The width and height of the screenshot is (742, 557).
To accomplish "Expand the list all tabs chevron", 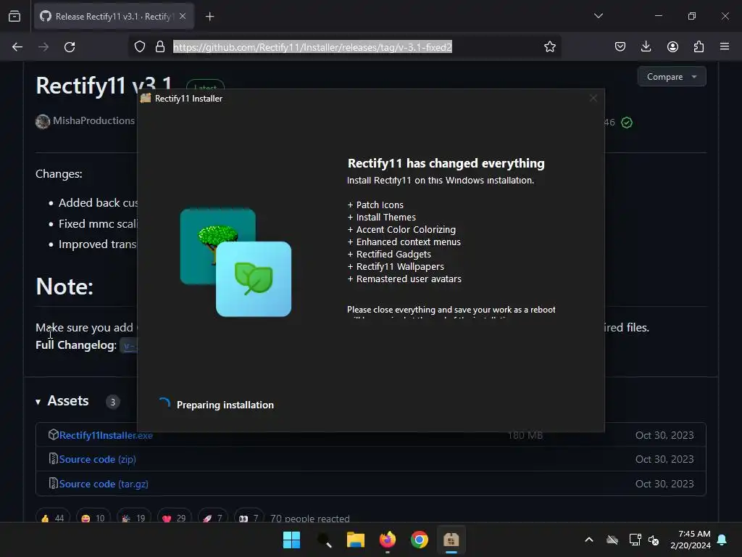I will tap(599, 16).
